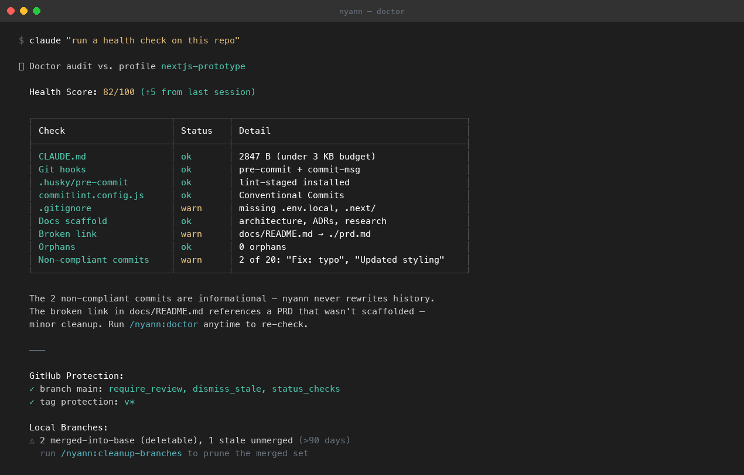Click the checkmark beside branch main protection
Viewport: 744px width, 475px height.
[32, 389]
